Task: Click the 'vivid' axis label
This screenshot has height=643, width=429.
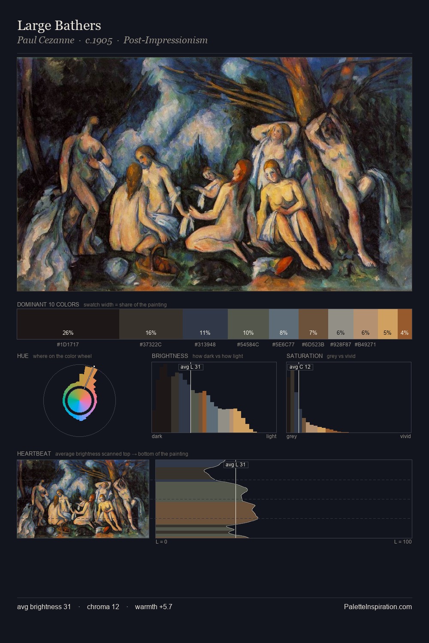Action: [405, 436]
